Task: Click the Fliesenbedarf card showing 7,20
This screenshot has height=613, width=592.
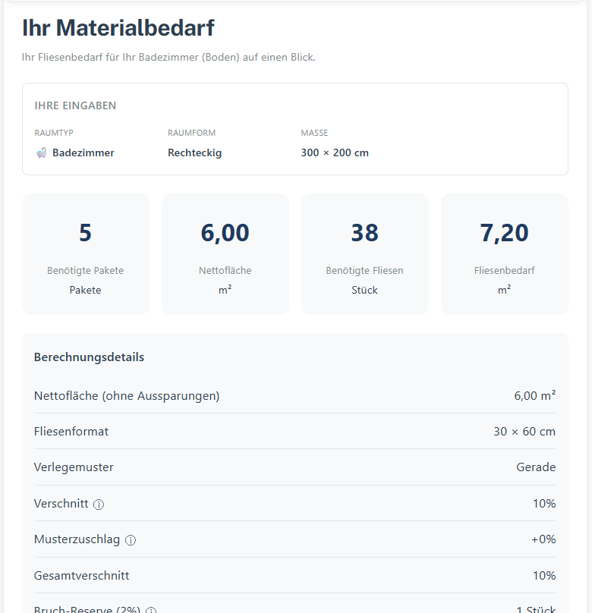Action: (505, 253)
